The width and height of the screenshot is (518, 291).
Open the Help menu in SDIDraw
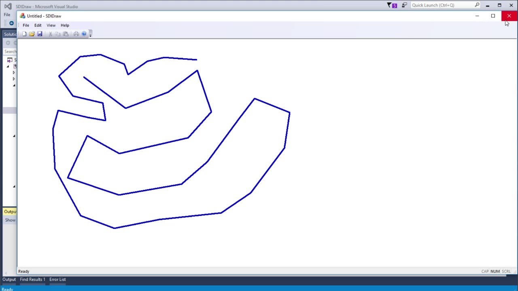click(x=65, y=25)
